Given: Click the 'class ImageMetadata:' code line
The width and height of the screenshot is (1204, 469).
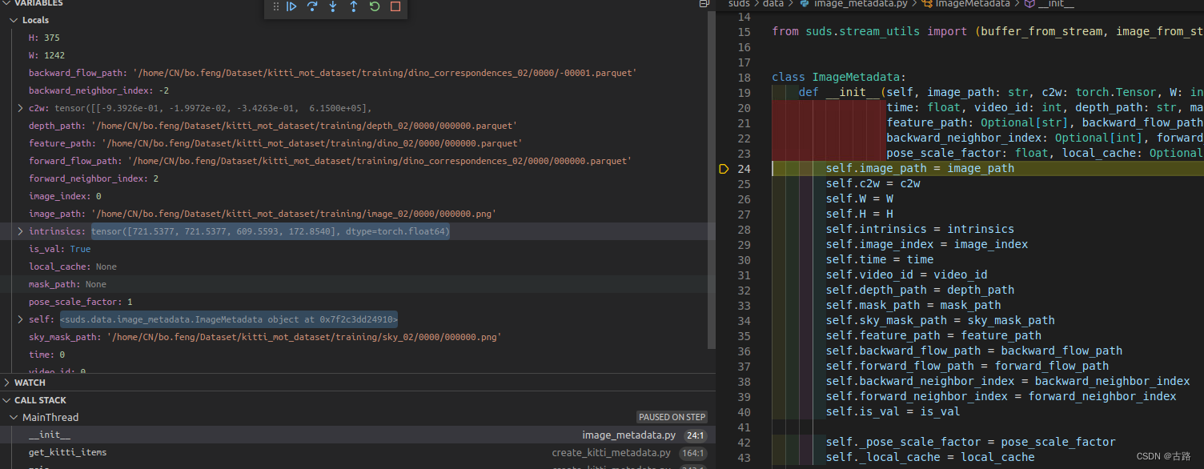Looking at the screenshot, I should (839, 78).
